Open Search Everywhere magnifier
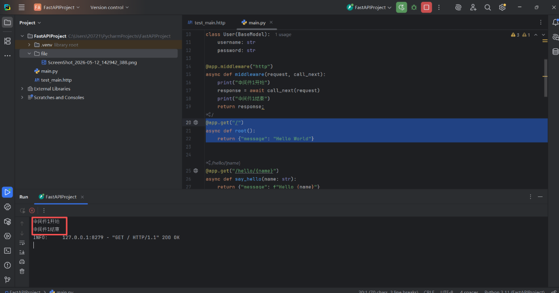 pyautogui.click(x=488, y=7)
